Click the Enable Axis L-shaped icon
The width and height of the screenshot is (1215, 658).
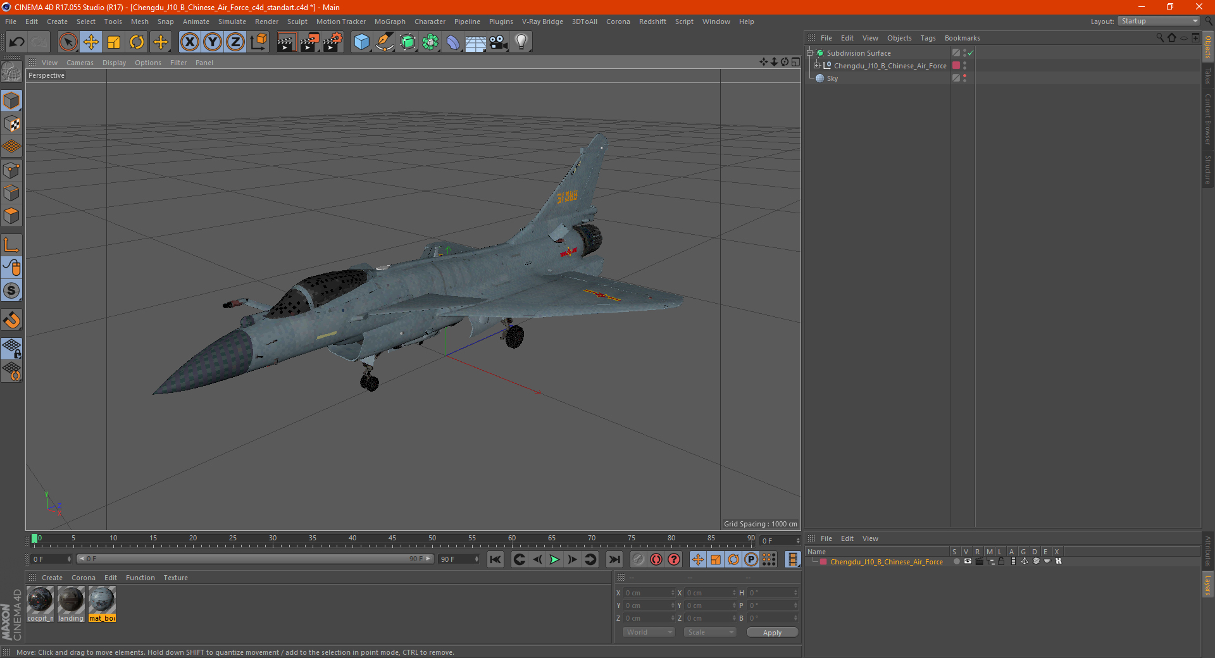click(x=11, y=245)
